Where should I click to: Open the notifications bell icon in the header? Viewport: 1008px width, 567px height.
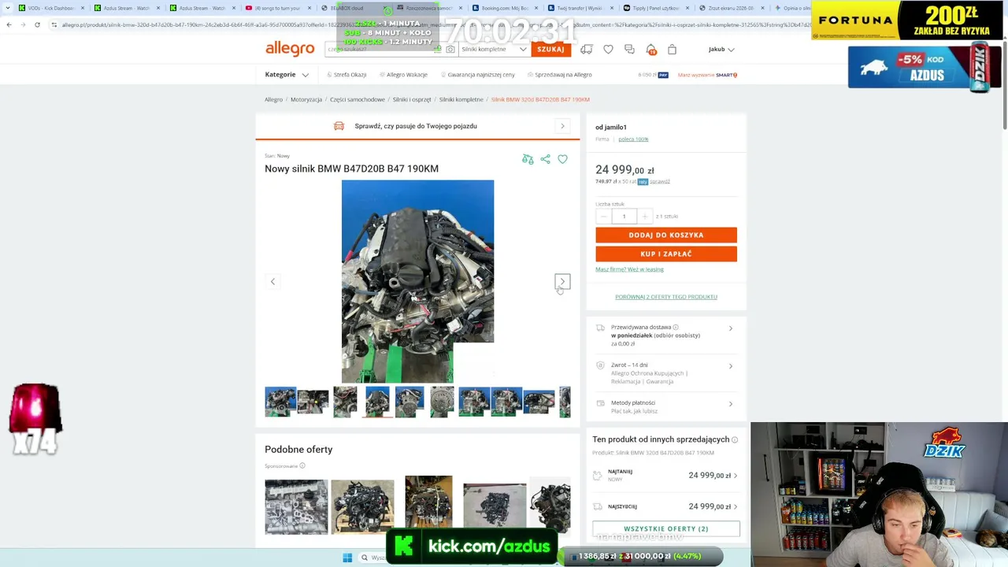pyautogui.click(x=650, y=49)
